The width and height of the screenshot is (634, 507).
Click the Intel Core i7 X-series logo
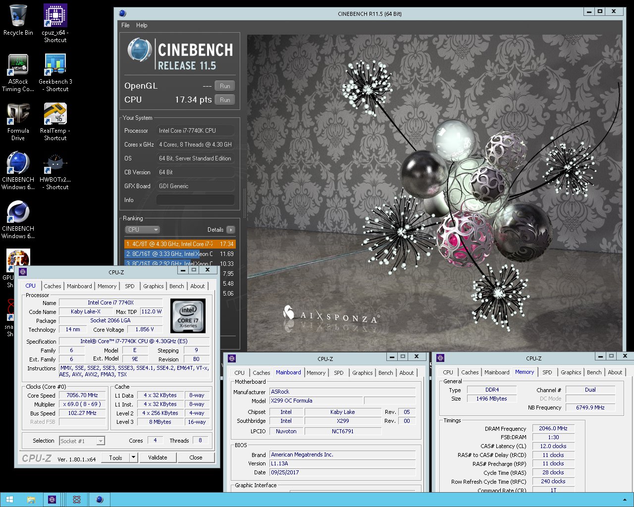point(188,315)
